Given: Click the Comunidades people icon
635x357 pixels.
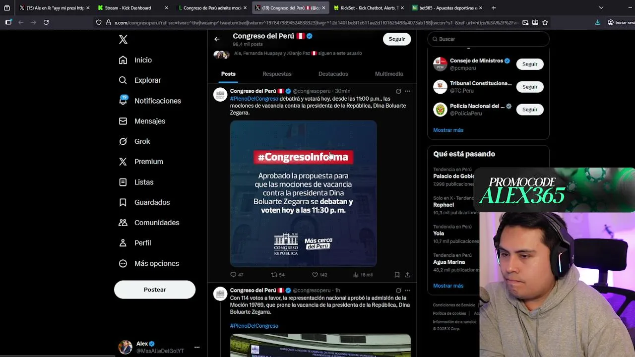Looking at the screenshot, I should (x=123, y=223).
